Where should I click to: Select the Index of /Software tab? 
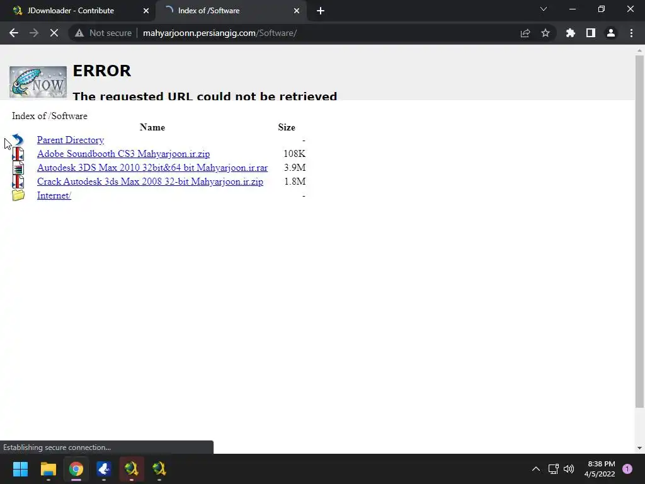[208, 11]
